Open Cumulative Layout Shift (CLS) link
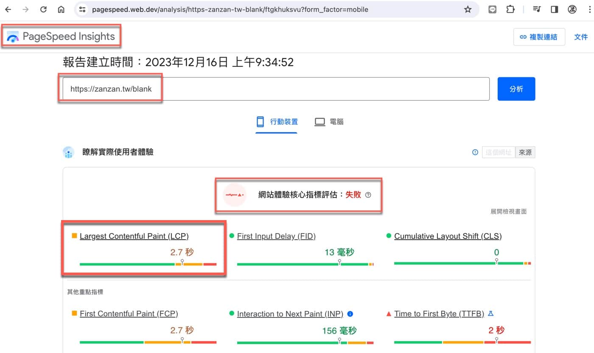The height and width of the screenshot is (353, 594). (x=448, y=236)
